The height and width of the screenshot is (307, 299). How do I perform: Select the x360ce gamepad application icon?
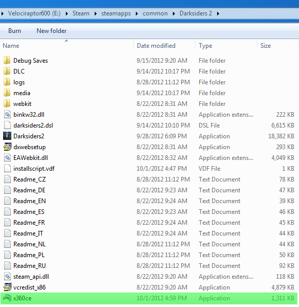7,298
